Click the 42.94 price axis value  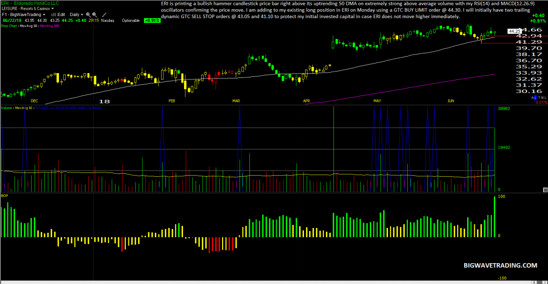tap(529, 36)
